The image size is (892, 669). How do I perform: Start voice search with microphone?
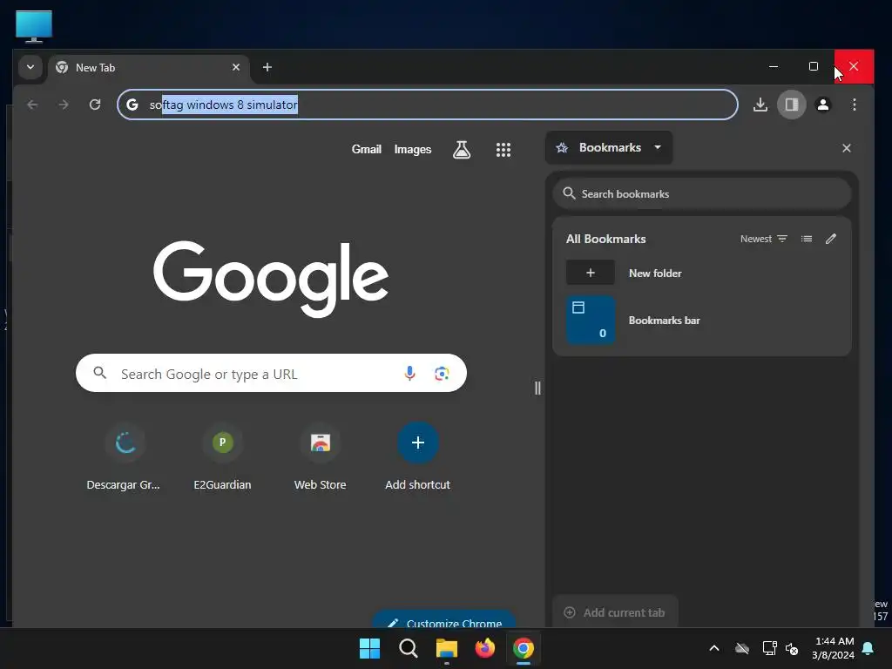(409, 373)
